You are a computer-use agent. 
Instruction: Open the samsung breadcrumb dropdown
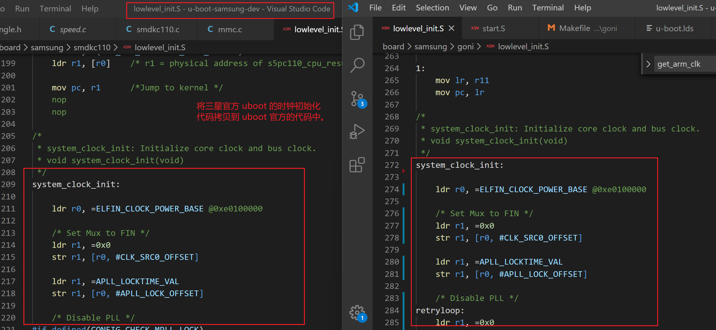pos(431,46)
